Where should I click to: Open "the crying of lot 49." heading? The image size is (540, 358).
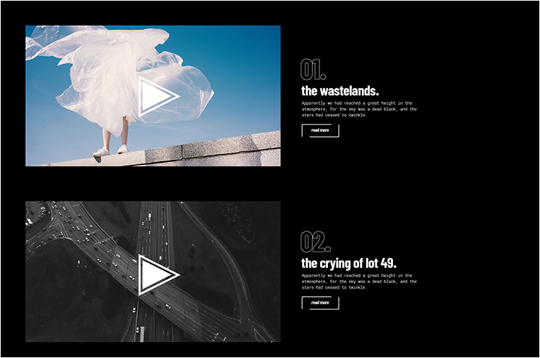(x=348, y=262)
